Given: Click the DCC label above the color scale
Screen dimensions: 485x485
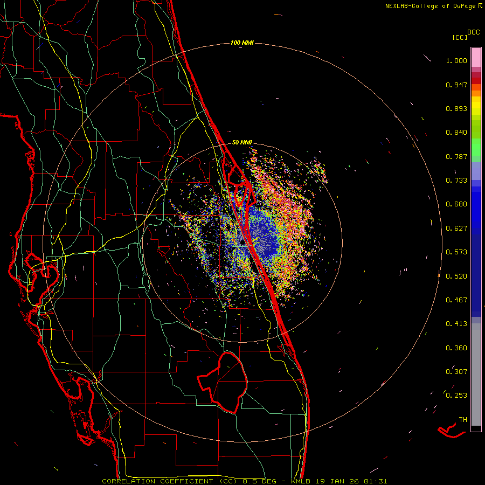Looking at the screenshot, I should pos(474,32).
